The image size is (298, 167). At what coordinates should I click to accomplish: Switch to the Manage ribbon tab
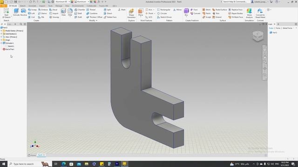coord(59,6)
